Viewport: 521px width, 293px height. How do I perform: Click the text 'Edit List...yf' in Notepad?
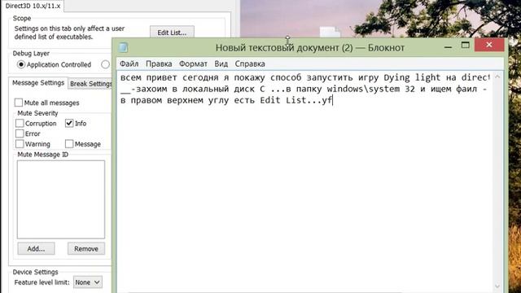click(x=296, y=100)
